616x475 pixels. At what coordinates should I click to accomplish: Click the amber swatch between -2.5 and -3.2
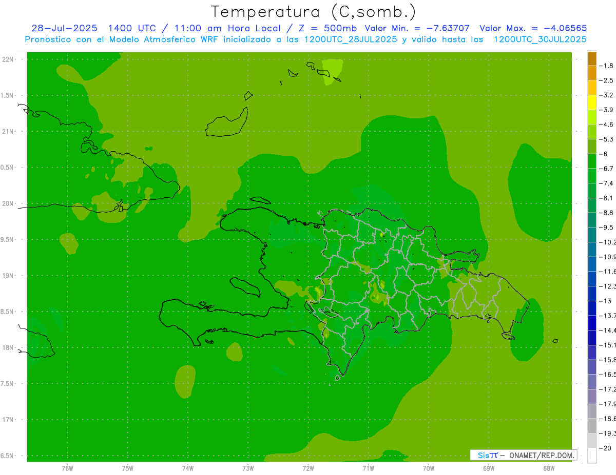592,88
